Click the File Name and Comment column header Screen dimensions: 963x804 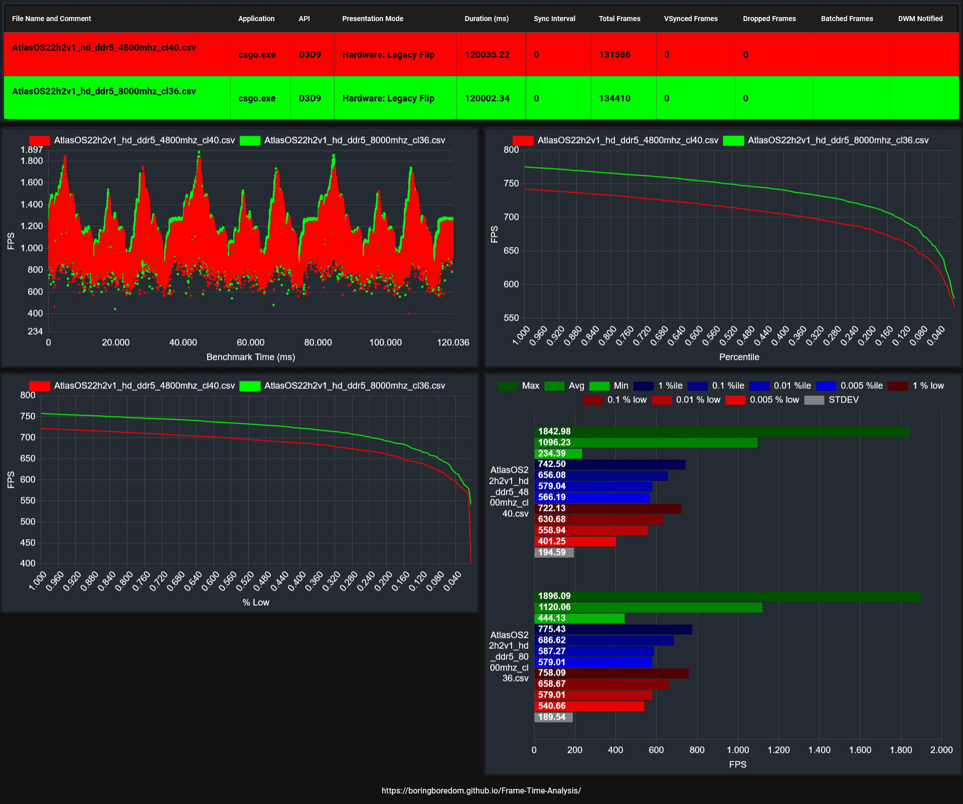pos(52,19)
